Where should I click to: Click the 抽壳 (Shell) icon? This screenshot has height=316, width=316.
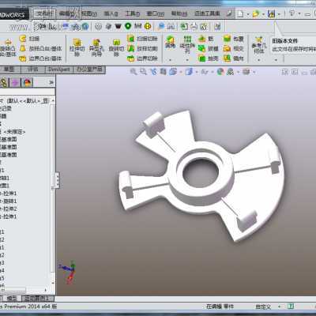[201, 58]
